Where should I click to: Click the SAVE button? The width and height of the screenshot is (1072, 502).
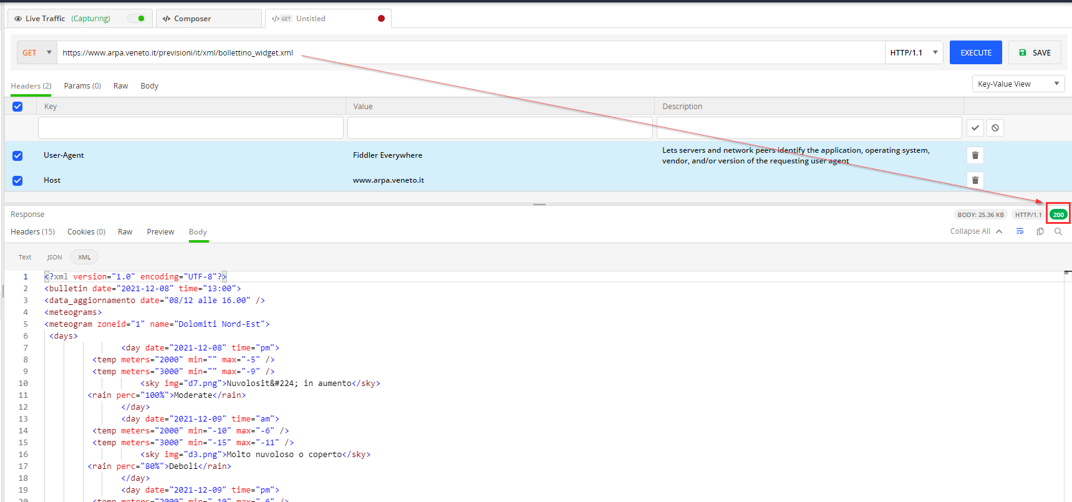click(x=1035, y=52)
